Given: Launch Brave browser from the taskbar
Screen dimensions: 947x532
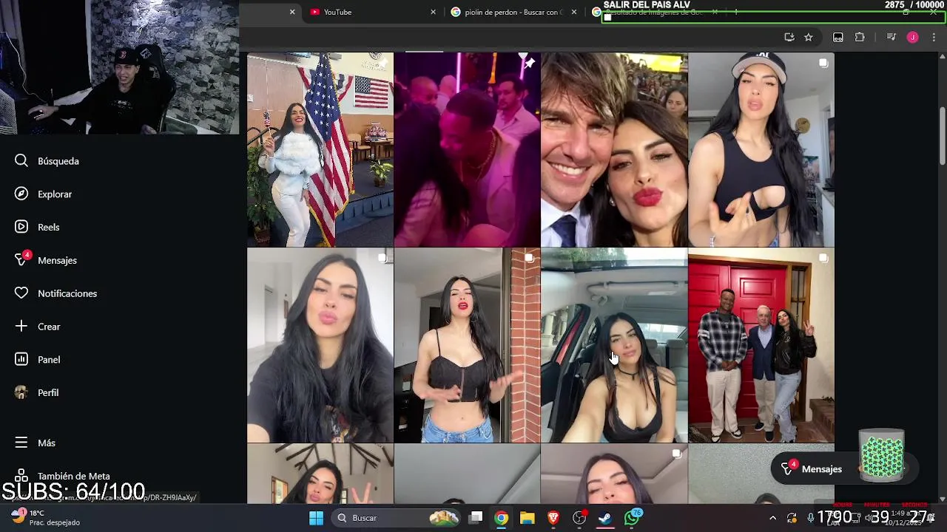Looking at the screenshot, I should (553, 518).
